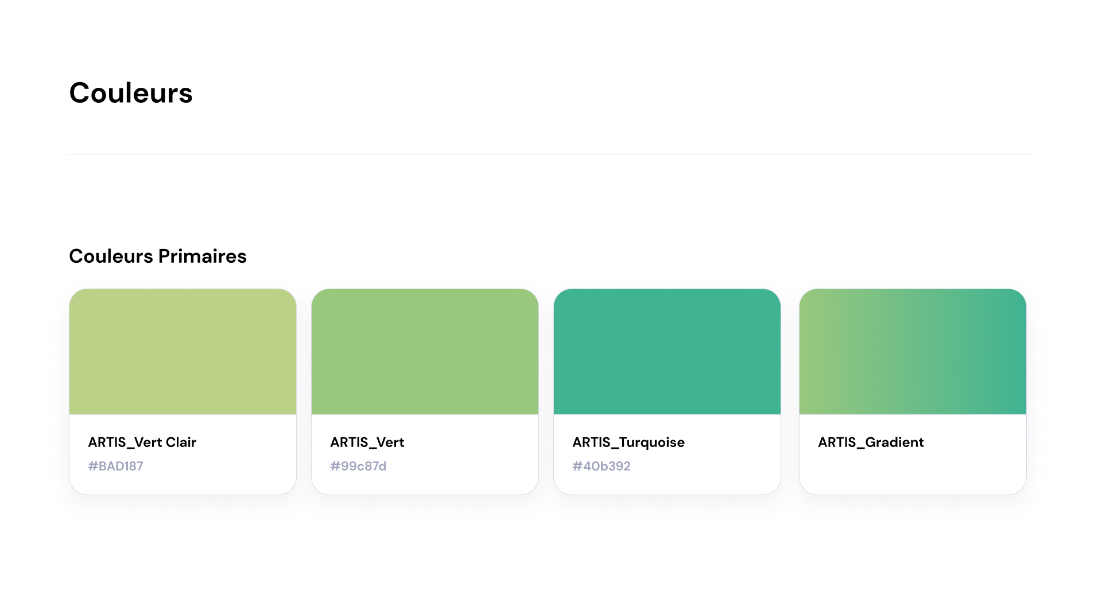1102x614 pixels.
Task: Click the ARTIS_Turquoise name label
Action: point(628,442)
